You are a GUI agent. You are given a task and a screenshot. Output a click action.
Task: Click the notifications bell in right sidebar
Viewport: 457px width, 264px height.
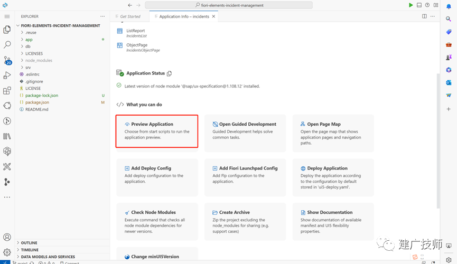click(449, 6)
